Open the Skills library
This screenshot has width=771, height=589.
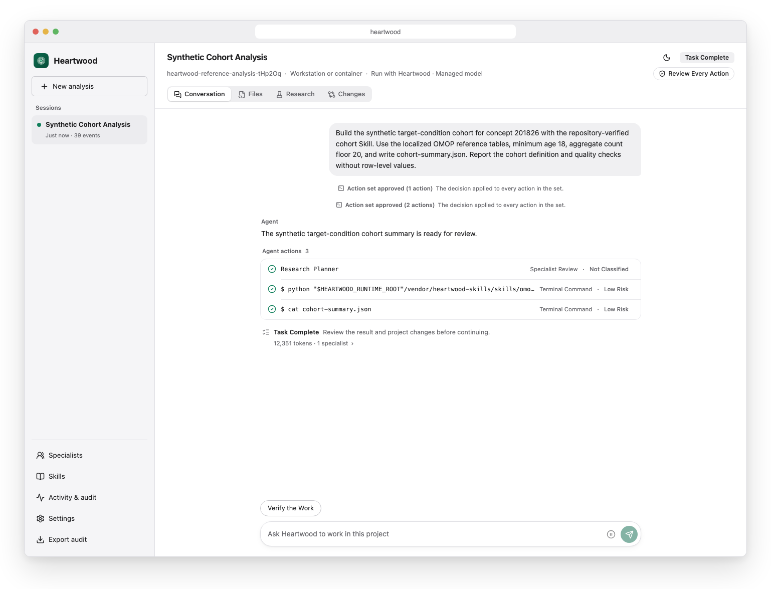click(89, 476)
